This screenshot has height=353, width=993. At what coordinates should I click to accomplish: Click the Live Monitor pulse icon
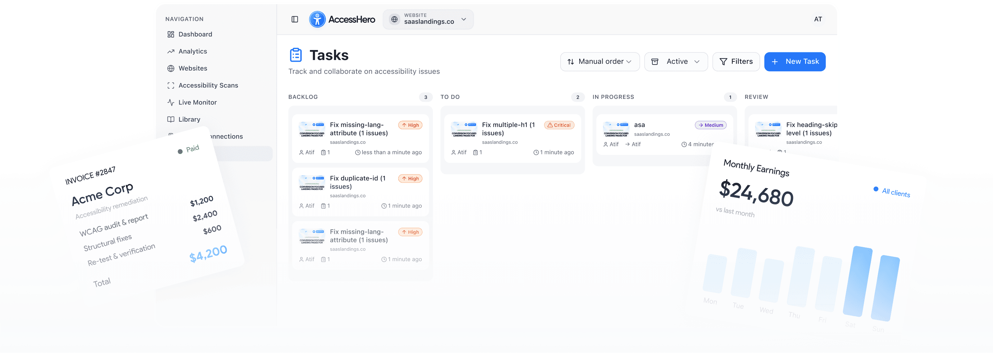tap(171, 102)
